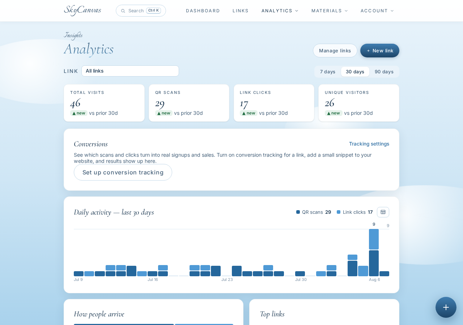
Task: Click the 'Conversions' heading
Action: coord(91,144)
